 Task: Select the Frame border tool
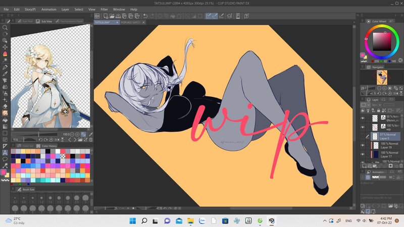(x=5, y=140)
